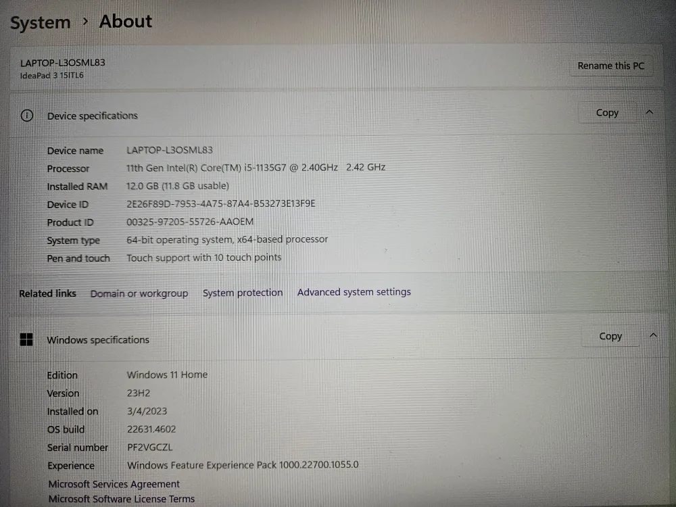
Task: Click the Processor value text
Action: (x=256, y=167)
